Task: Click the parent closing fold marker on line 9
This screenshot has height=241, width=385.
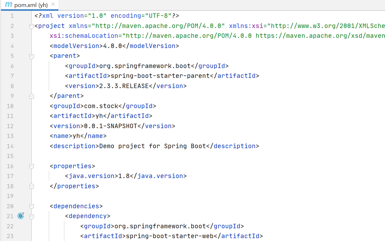Action: (x=31, y=96)
